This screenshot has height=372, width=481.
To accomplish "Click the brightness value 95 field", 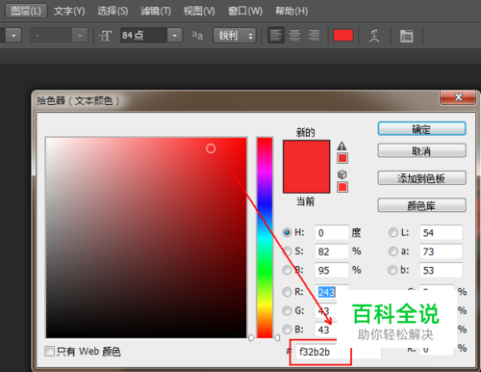I will [x=332, y=270].
